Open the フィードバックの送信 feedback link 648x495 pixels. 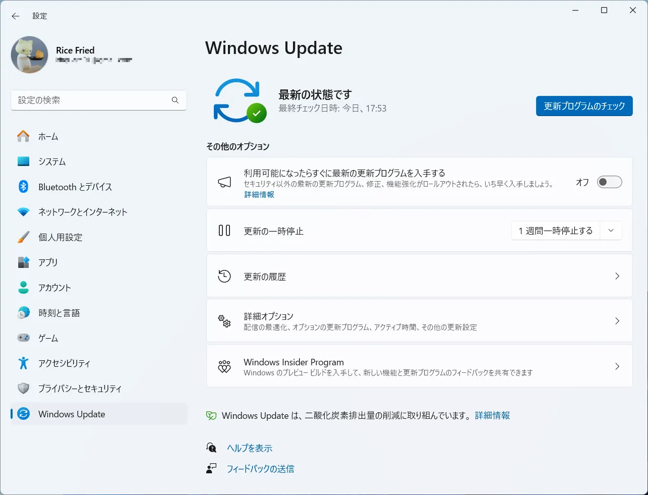pyautogui.click(x=260, y=469)
